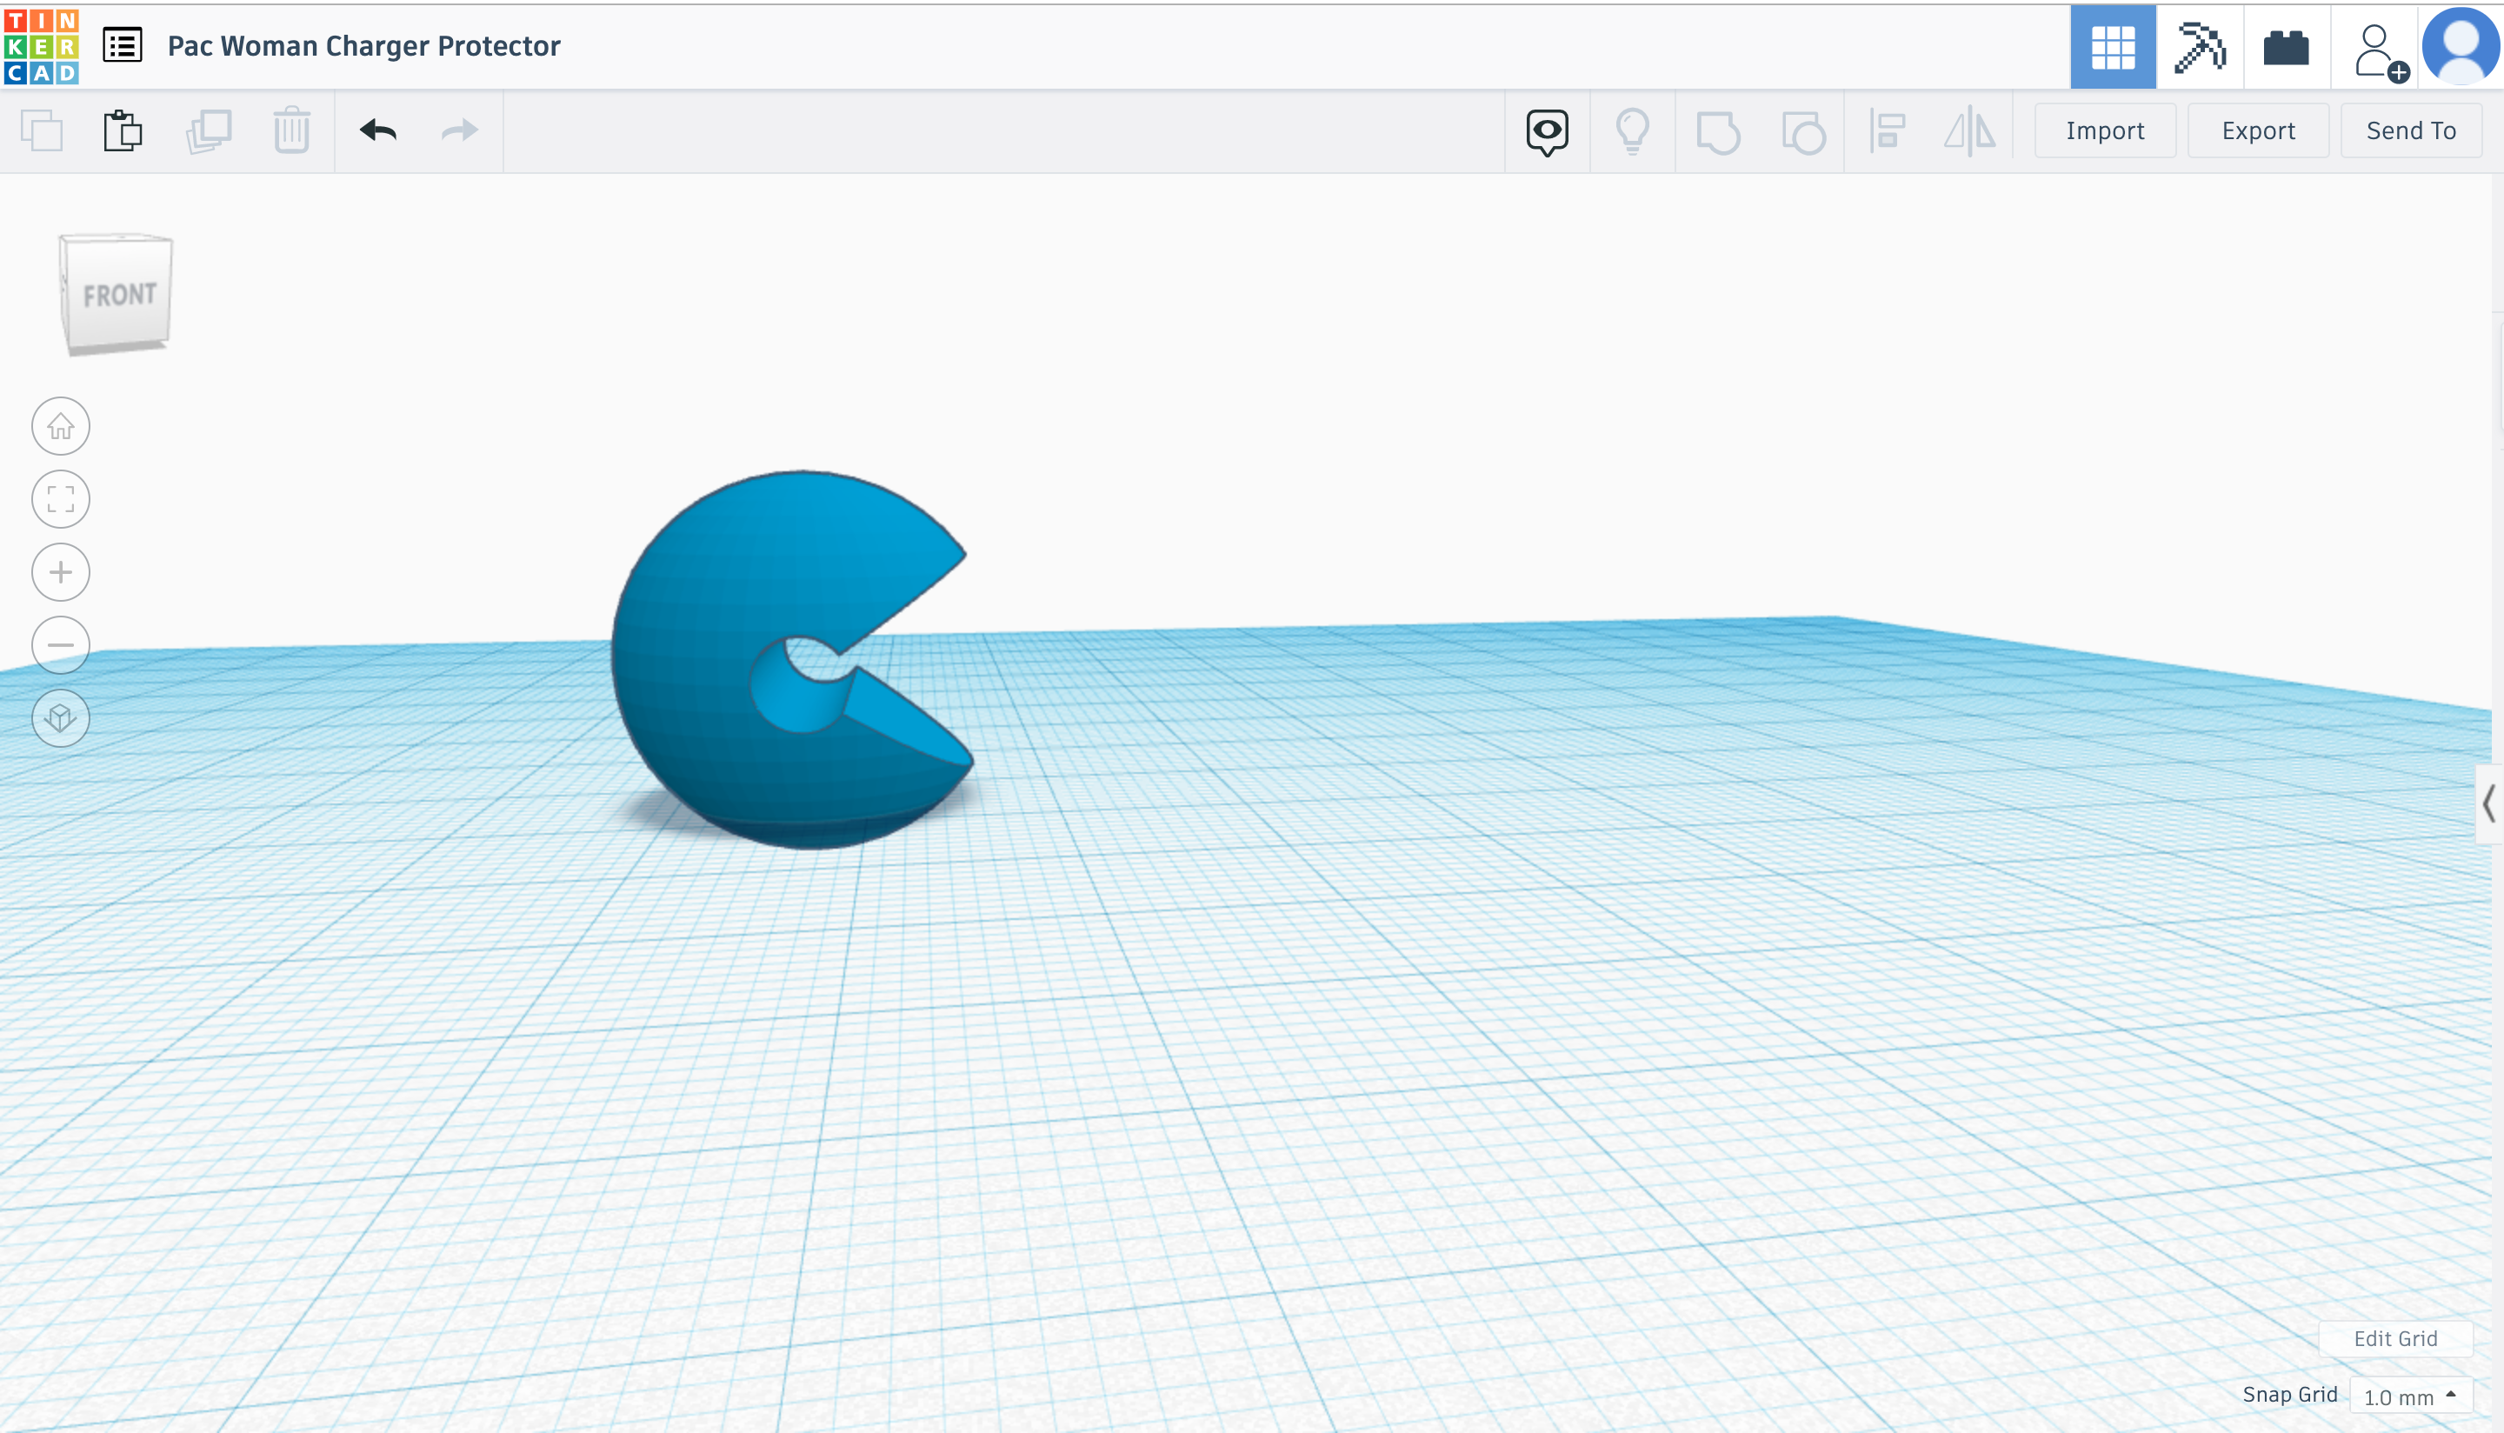
Task: Click the Undo arrow
Action: (x=379, y=130)
